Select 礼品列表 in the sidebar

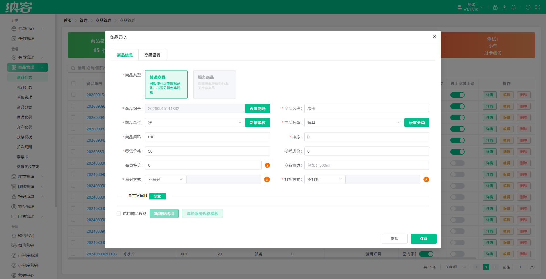24,87
